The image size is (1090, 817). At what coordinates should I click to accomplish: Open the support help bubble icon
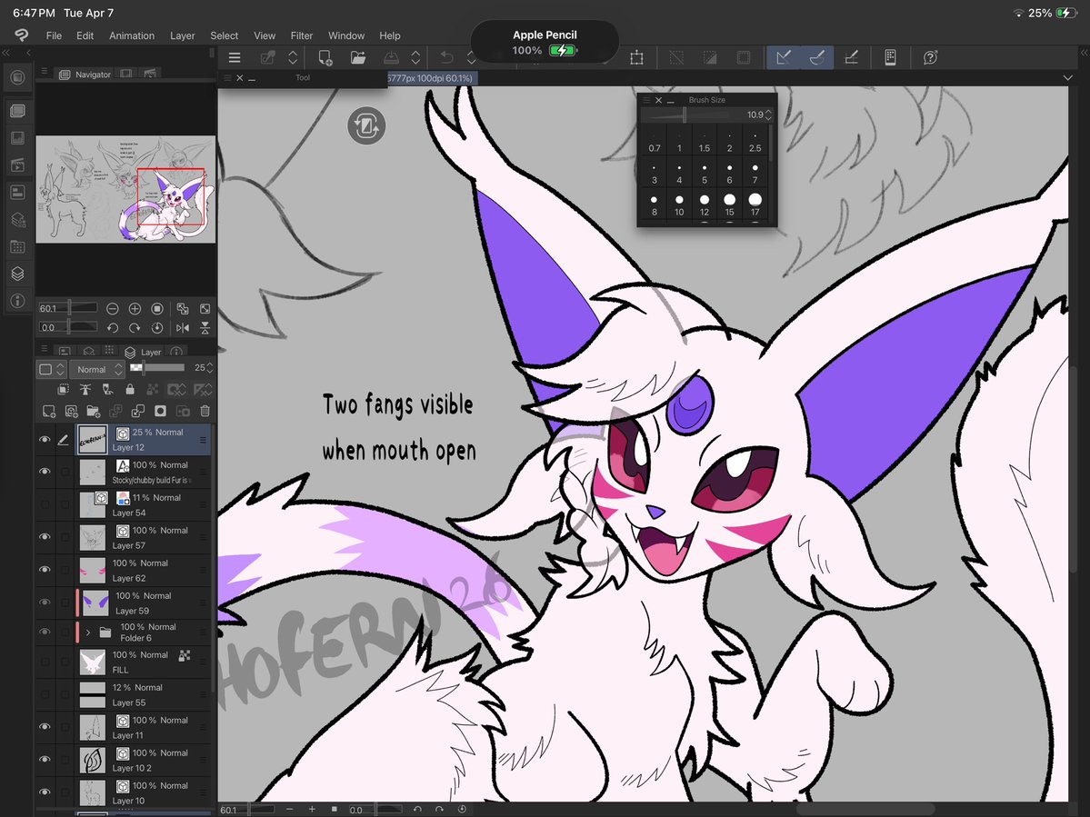coord(930,57)
